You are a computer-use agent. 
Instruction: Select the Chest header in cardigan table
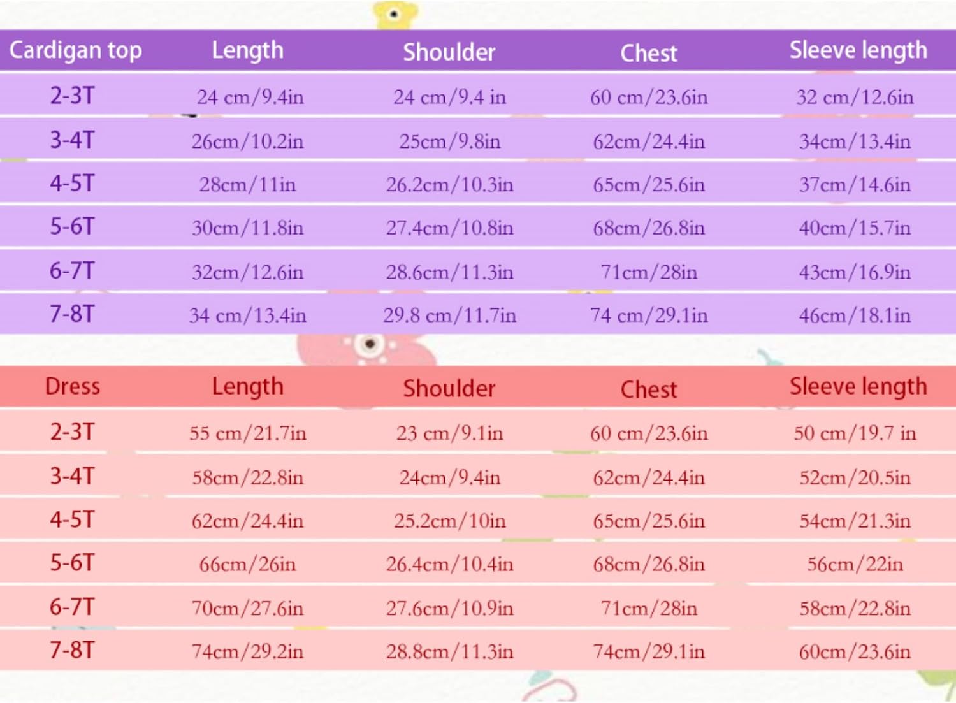(649, 53)
